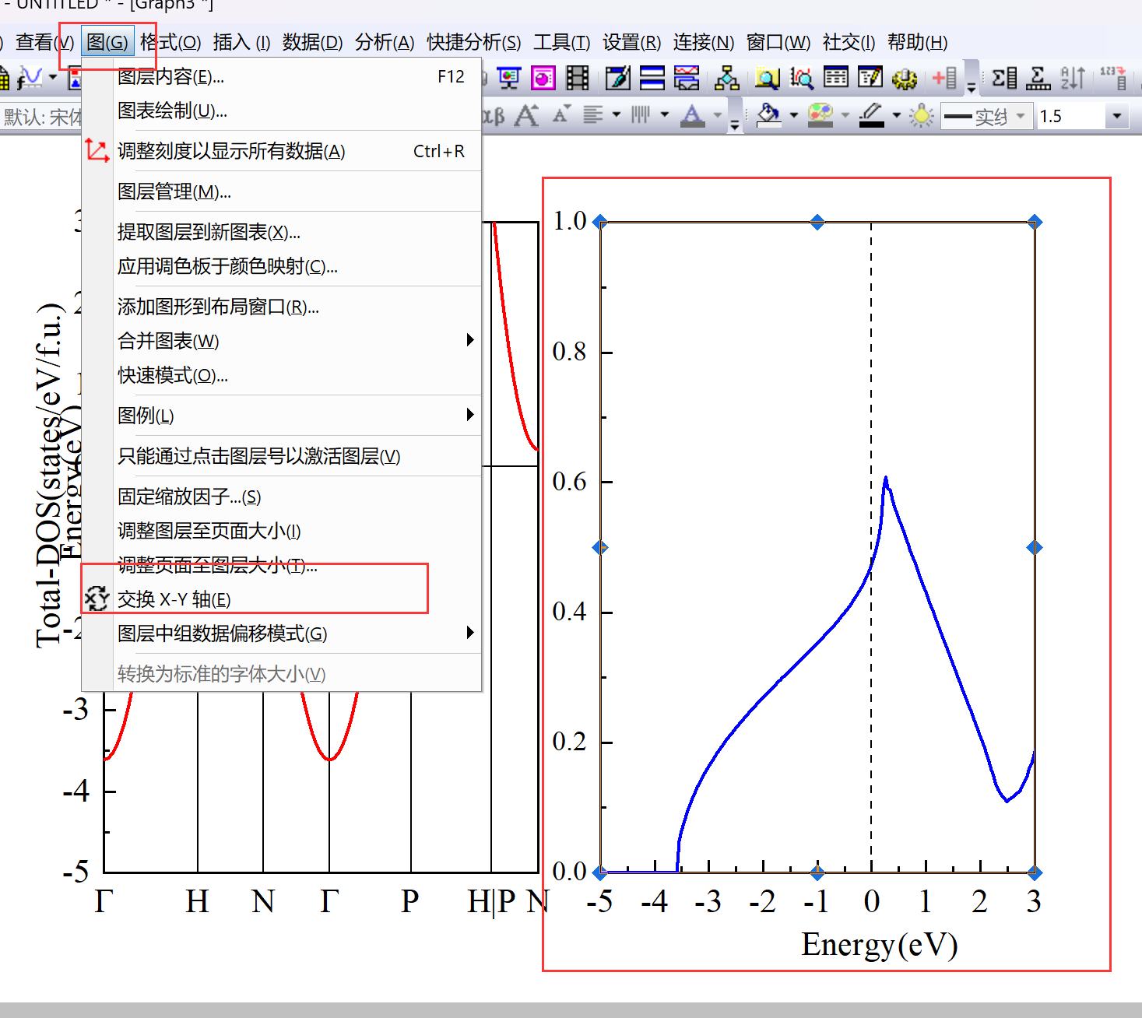The image size is (1142, 1018).
Task: Open the network hierarchy diagram icon
Action: pyautogui.click(x=726, y=78)
